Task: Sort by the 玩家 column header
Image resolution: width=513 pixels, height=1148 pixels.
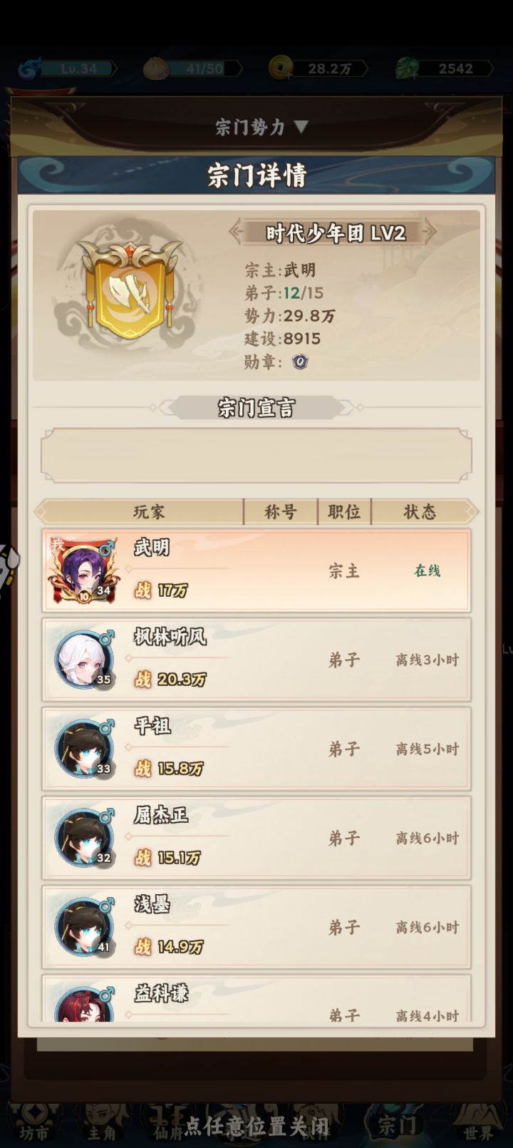Action: click(149, 512)
